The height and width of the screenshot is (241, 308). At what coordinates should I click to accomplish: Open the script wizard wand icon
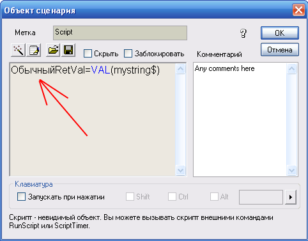(x=19, y=51)
